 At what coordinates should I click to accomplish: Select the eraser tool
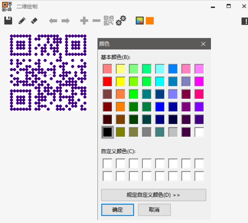tap(34, 21)
